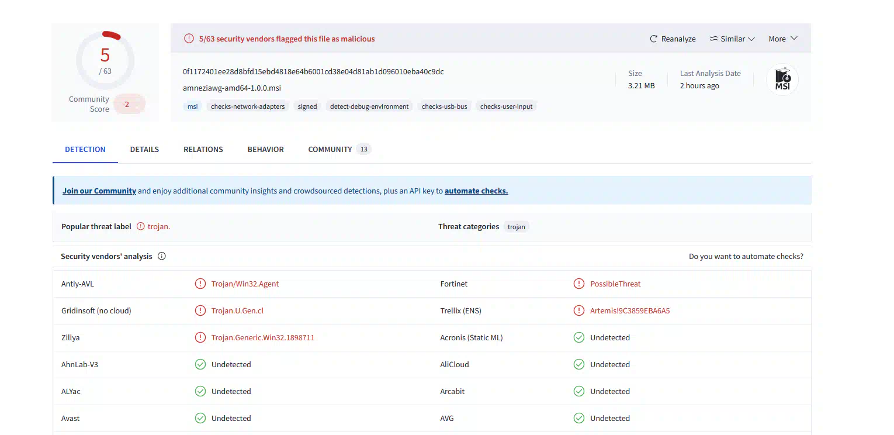Open the RELATIONS tab

(x=203, y=149)
